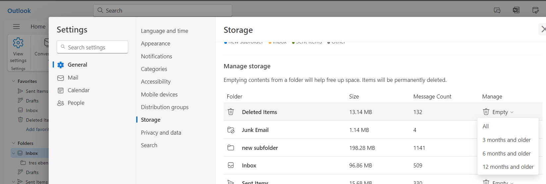The height and width of the screenshot is (184, 546).
Task: Collapse the Folders group chevron
Action: pos(14,143)
